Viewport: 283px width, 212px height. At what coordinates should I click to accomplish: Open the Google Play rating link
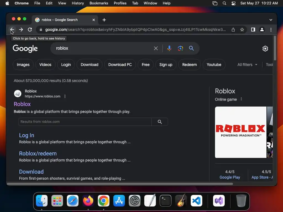pyautogui.click(x=230, y=177)
